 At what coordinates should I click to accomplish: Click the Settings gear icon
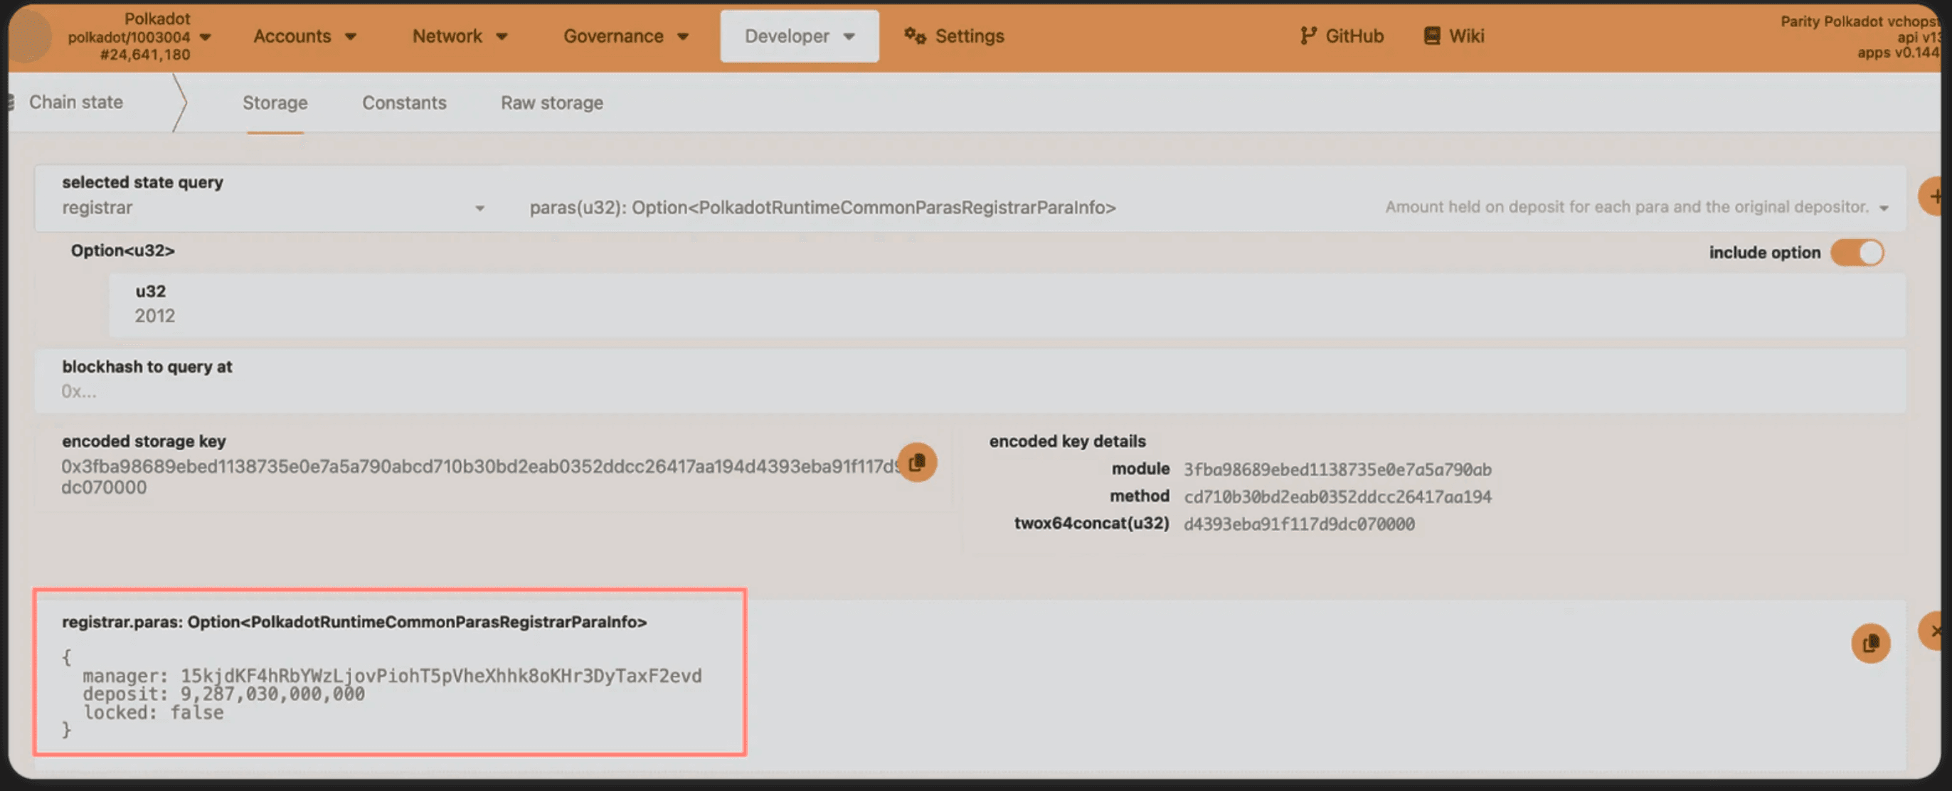(x=915, y=36)
